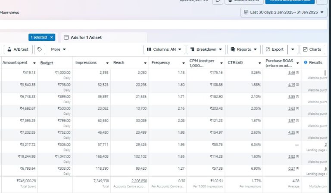Image resolution: width=331 pixels, height=193 pixels.
Task: Switch to Ads for 1 Ad set tab
Action: point(103,37)
